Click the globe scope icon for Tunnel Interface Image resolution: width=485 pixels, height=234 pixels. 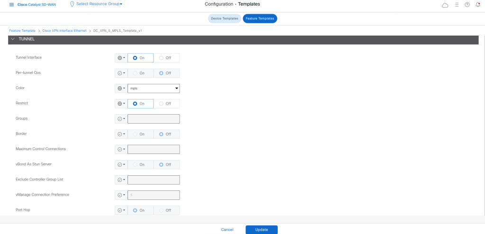[121, 58]
